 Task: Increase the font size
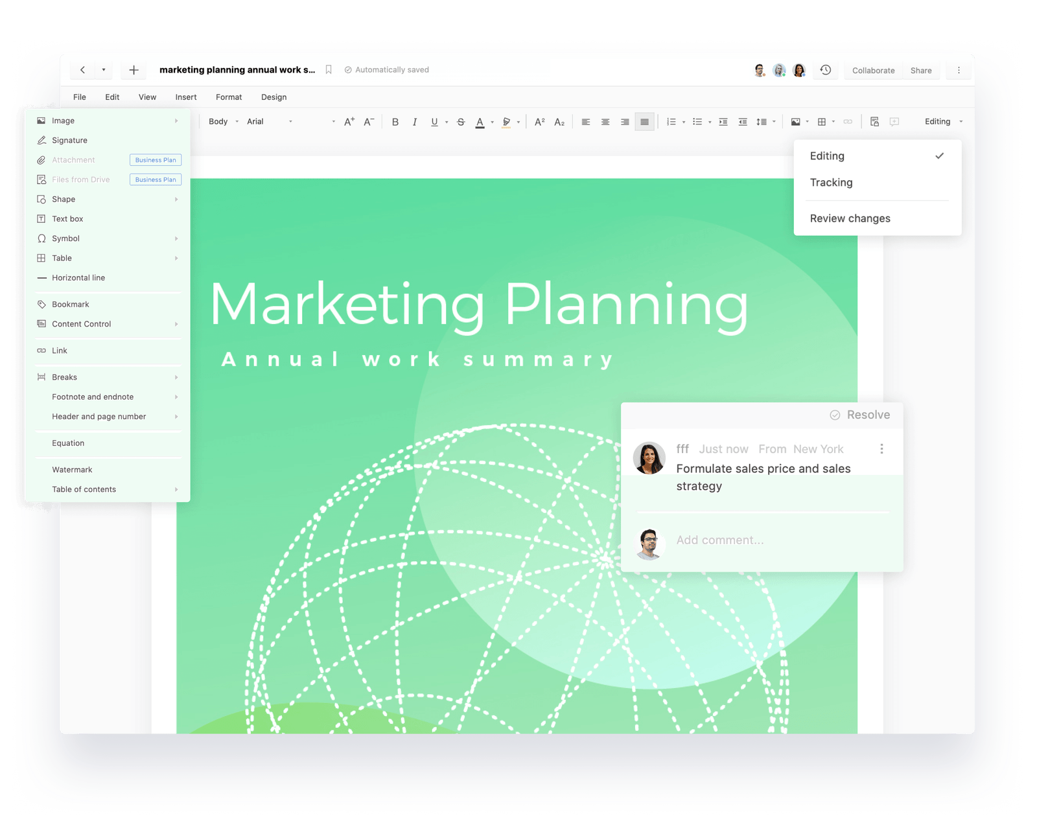349,122
